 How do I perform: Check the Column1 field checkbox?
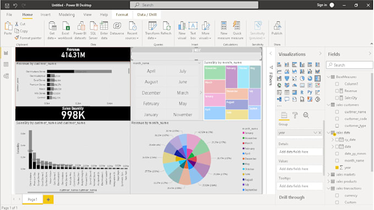[337, 84]
